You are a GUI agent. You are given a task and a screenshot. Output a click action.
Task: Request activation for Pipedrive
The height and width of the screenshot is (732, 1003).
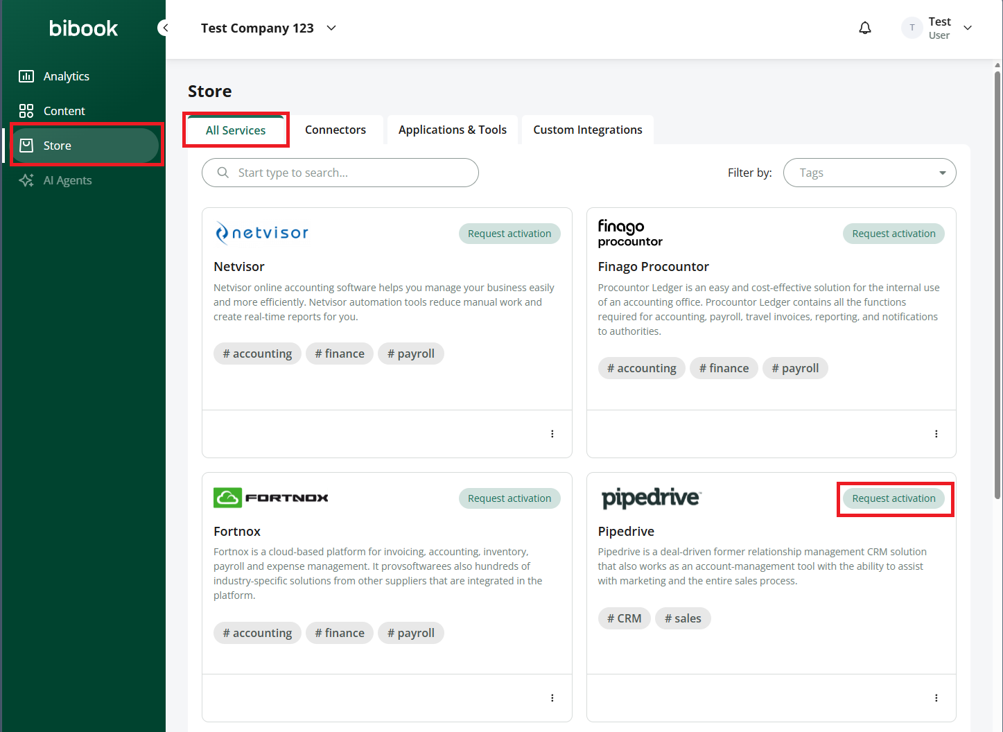point(893,498)
